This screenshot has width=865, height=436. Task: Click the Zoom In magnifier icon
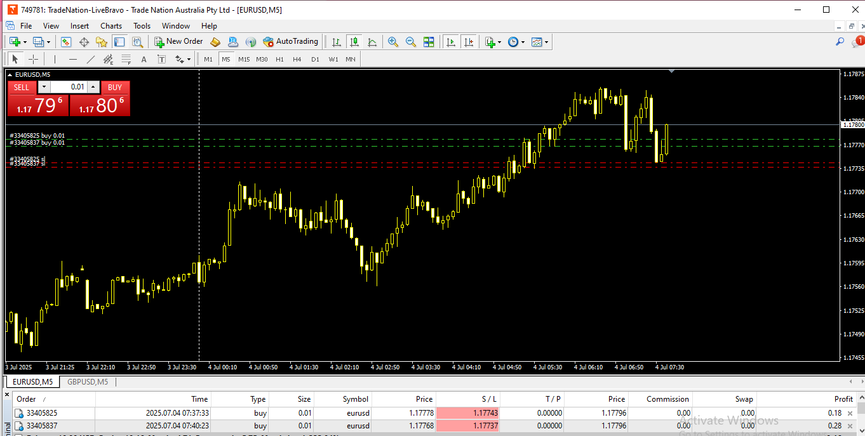pyautogui.click(x=393, y=42)
